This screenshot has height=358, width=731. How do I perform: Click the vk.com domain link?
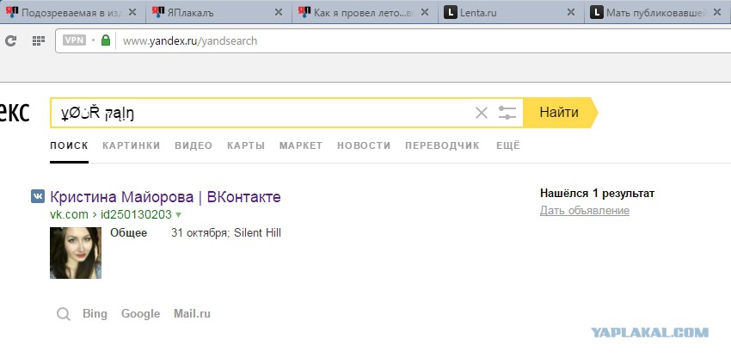[x=69, y=214]
